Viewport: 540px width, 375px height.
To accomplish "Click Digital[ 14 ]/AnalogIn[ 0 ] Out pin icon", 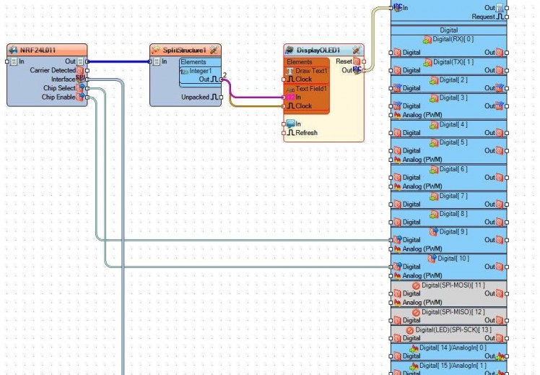I will [500, 356].
